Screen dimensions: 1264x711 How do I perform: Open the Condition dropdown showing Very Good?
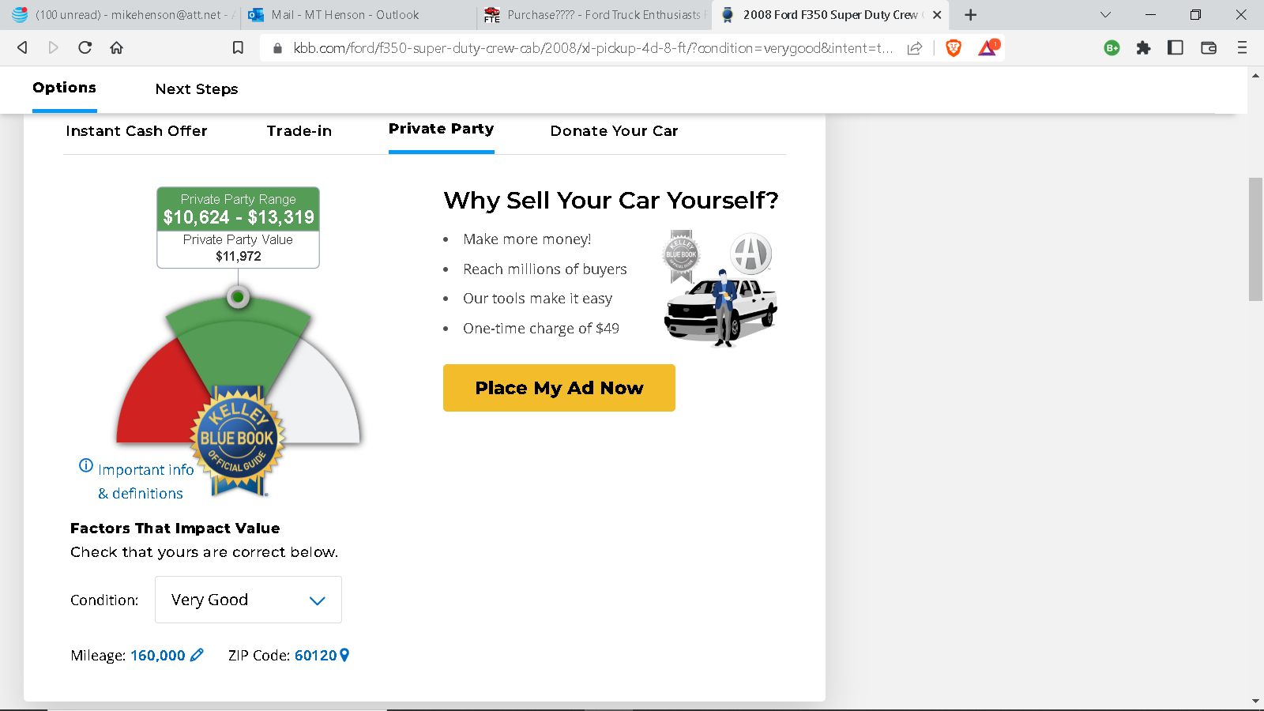coord(247,600)
